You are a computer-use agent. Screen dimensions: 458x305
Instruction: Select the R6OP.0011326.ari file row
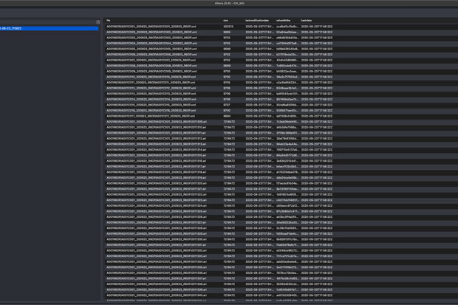(x=281, y=217)
